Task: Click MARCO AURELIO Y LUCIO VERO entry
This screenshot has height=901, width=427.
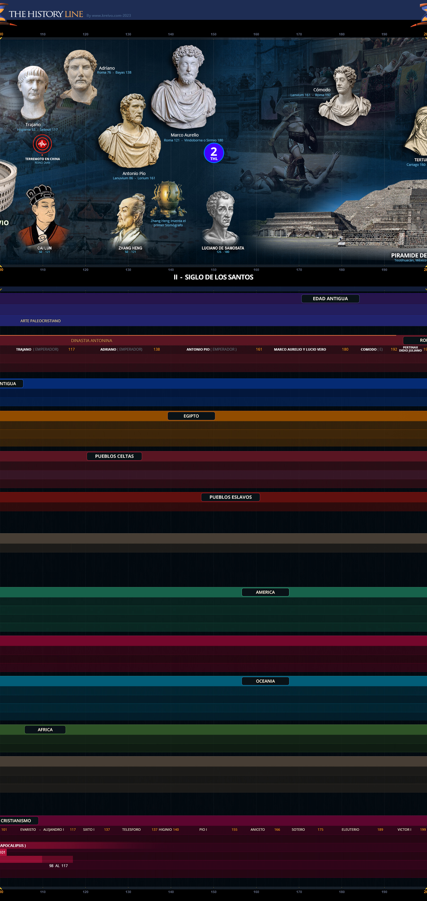Action: tap(300, 349)
